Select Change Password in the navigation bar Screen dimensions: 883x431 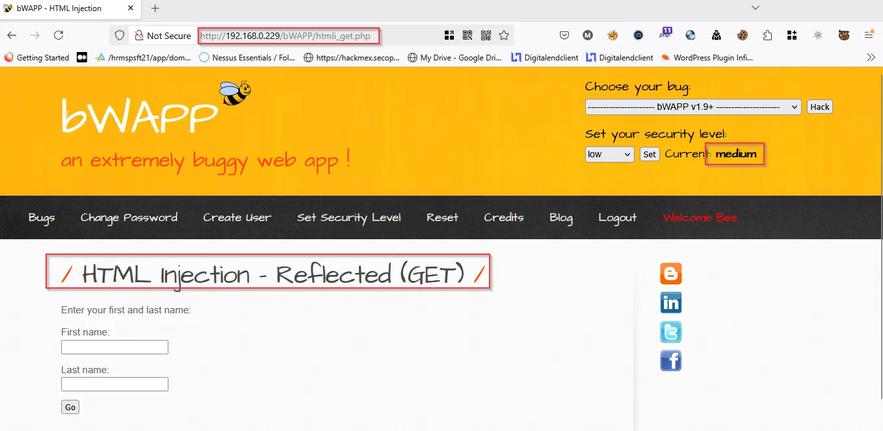[128, 217]
